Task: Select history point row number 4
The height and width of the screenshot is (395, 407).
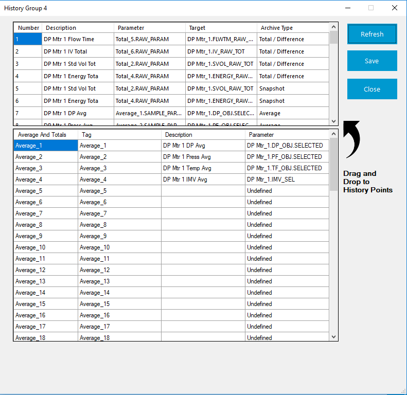Action: (x=28, y=76)
